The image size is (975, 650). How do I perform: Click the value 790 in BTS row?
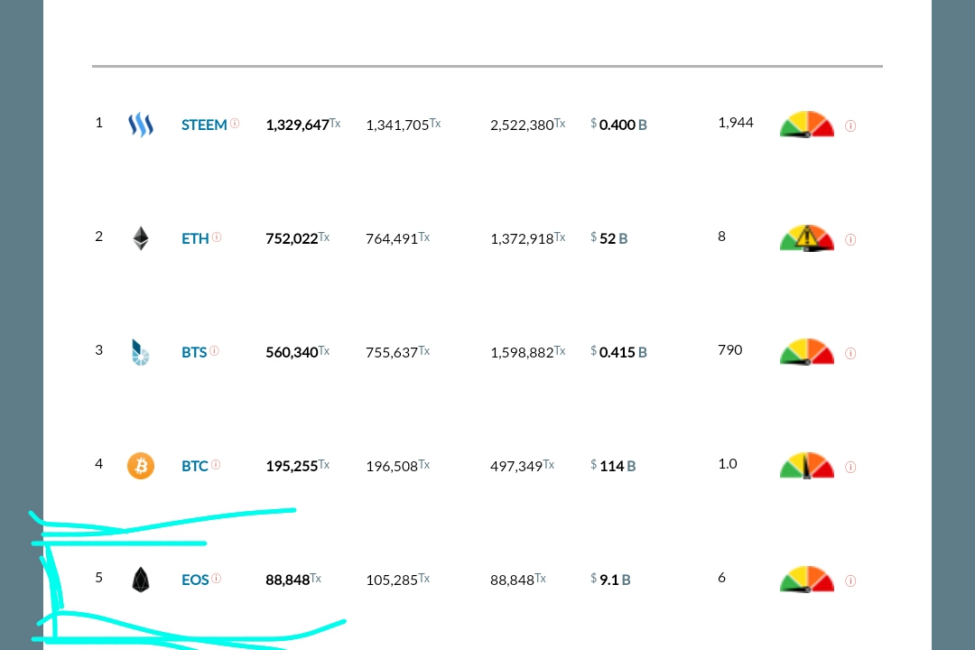pos(730,350)
